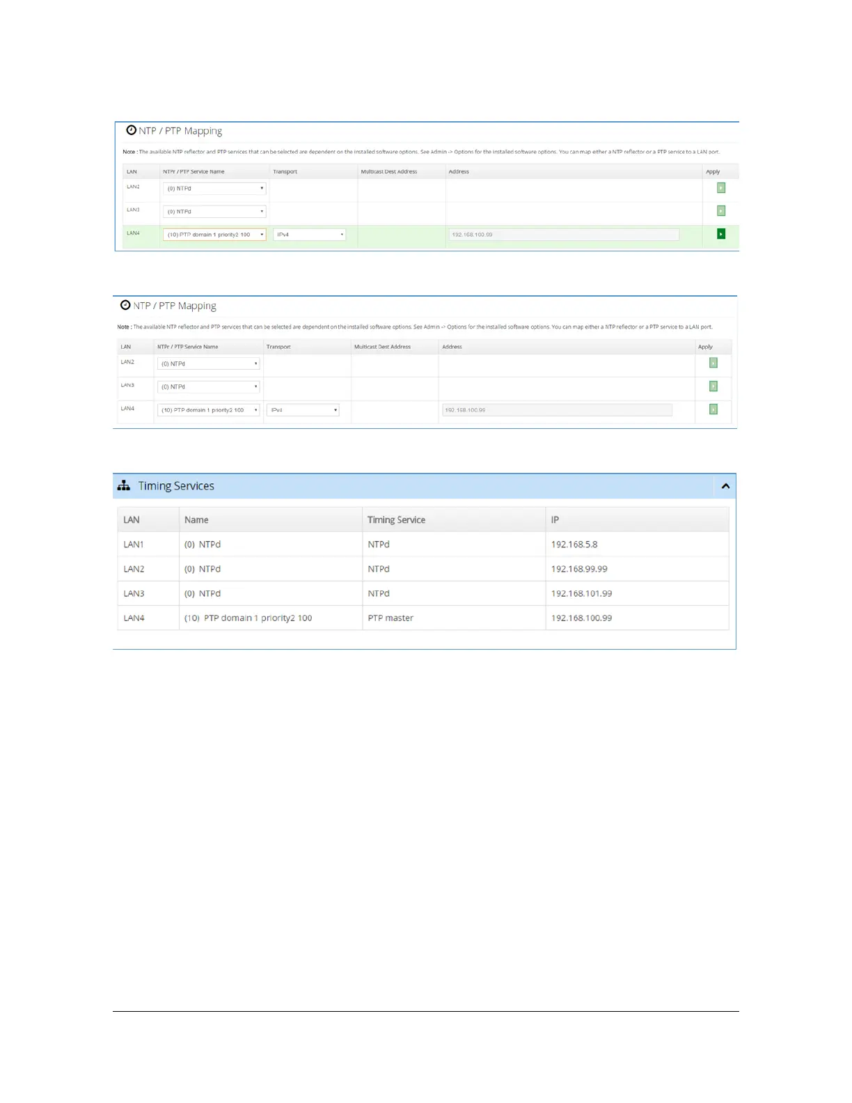Image resolution: width=852 pixels, height=1103 pixels.
Task: Apply LAN3 mapping in the upper mapping panel
Action: pyautogui.click(x=721, y=211)
